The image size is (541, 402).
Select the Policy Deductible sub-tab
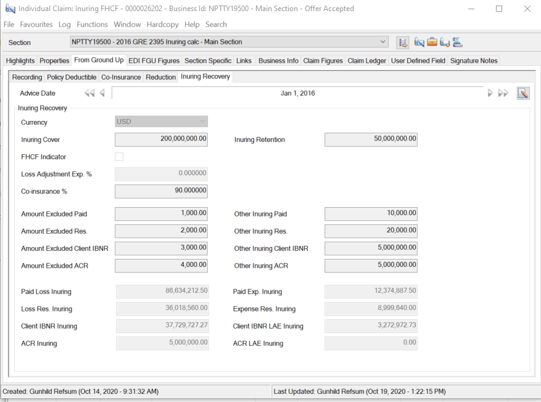pyautogui.click(x=72, y=77)
